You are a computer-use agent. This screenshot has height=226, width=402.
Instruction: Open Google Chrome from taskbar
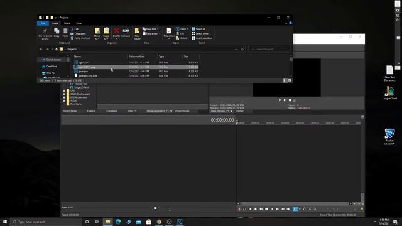(159, 222)
